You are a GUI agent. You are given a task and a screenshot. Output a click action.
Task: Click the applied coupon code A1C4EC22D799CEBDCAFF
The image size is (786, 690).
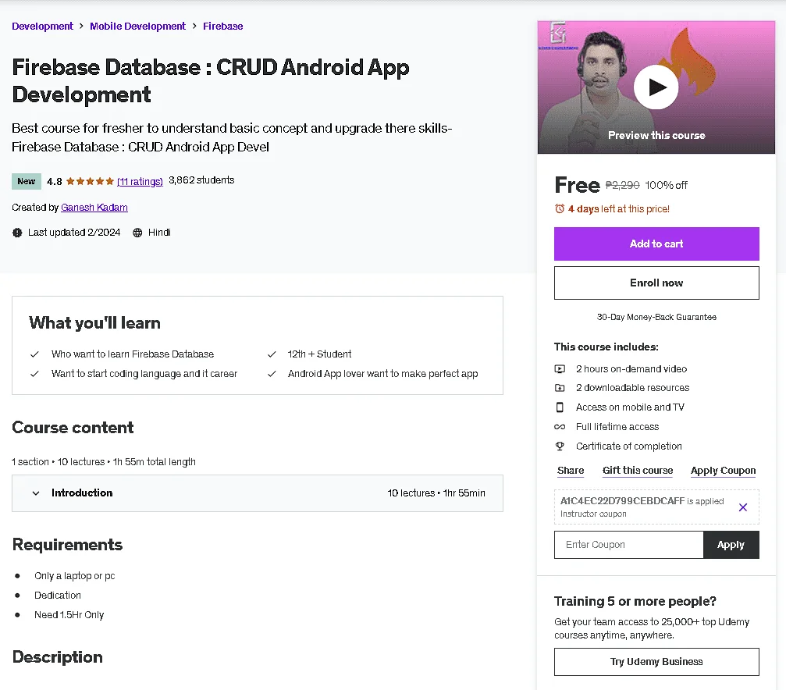point(622,500)
